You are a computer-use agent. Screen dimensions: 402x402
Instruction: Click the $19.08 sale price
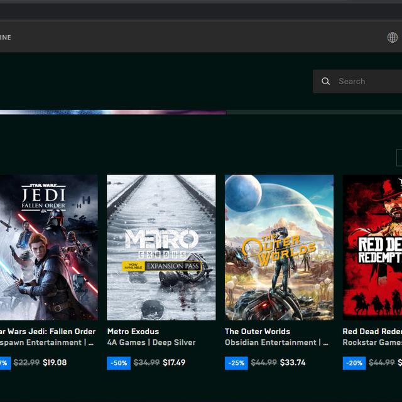coord(55,362)
